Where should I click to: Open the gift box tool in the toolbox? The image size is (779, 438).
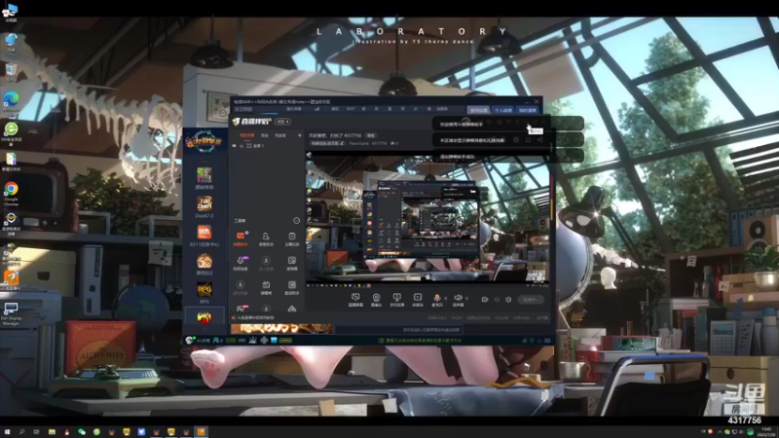tap(266, 285)
